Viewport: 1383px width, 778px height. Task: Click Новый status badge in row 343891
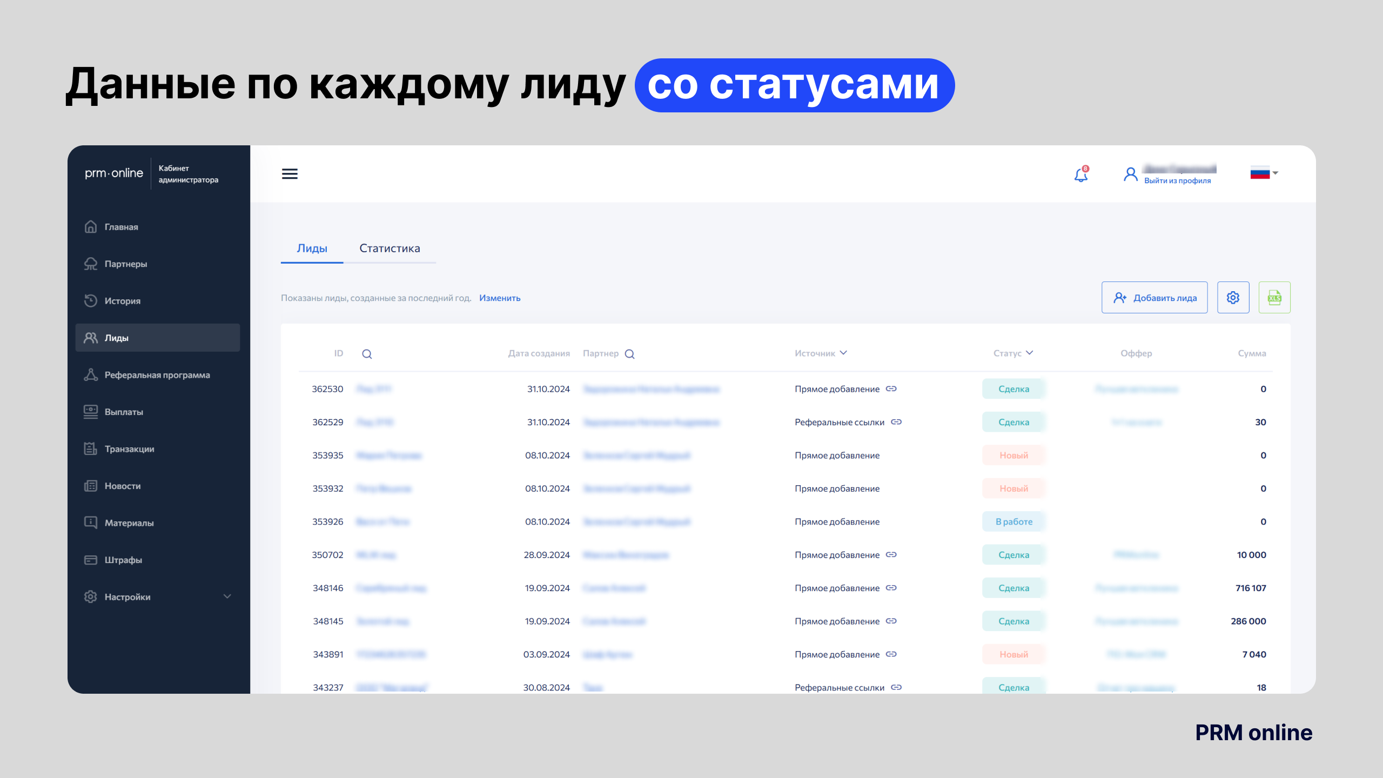pyautogui.click(x=1014, y=654)
